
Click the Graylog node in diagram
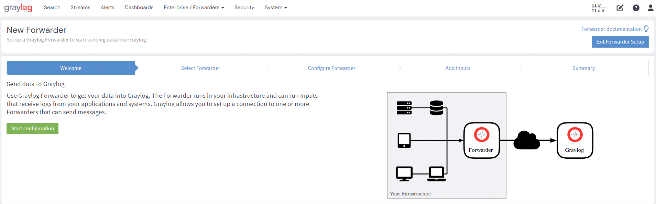[575, 141]
